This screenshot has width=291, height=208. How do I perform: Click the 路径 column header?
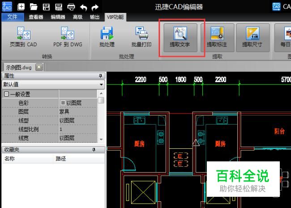coord(79,159)
